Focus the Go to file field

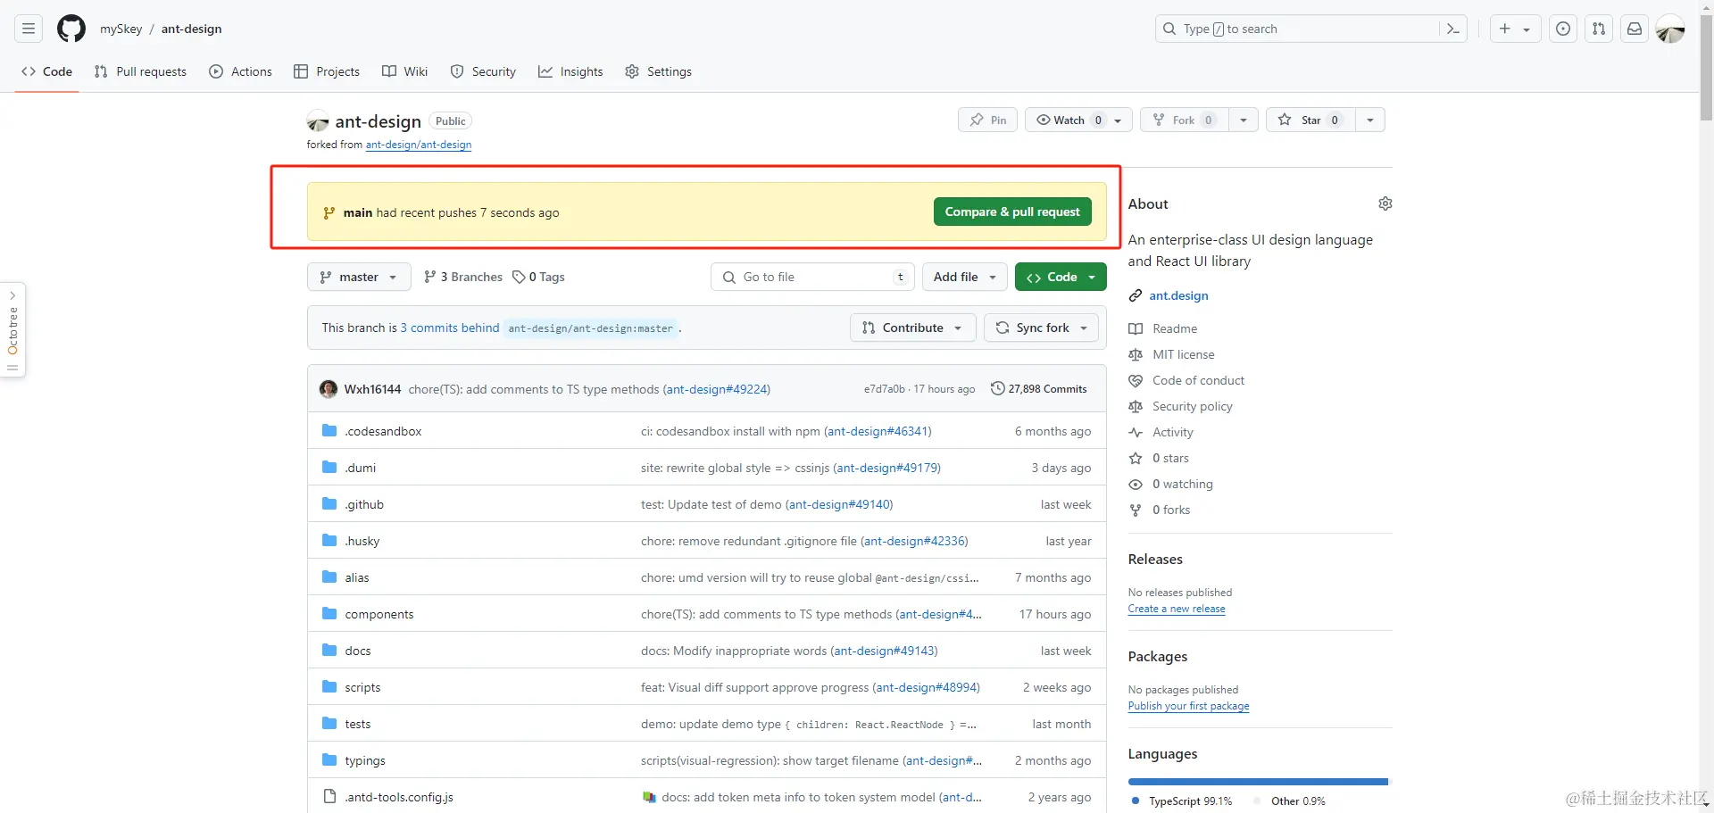(x=813, y=277)
